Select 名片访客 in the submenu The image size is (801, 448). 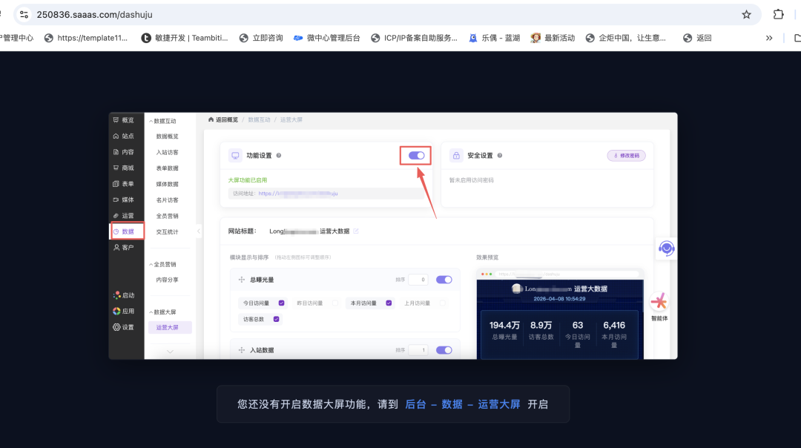pyautogui.click(x=167, y=200)
